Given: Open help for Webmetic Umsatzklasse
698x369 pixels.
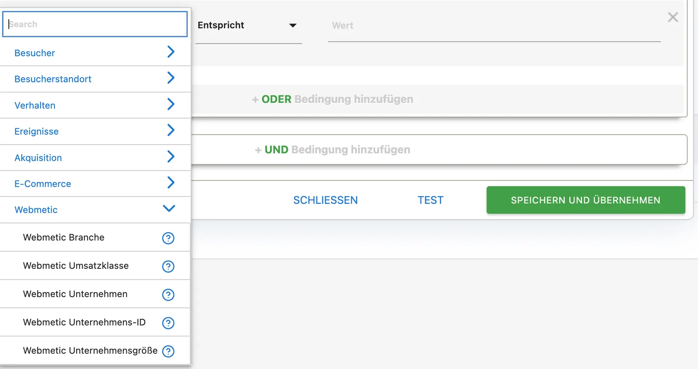Looking at the screenshot, I should coord(168,266).
